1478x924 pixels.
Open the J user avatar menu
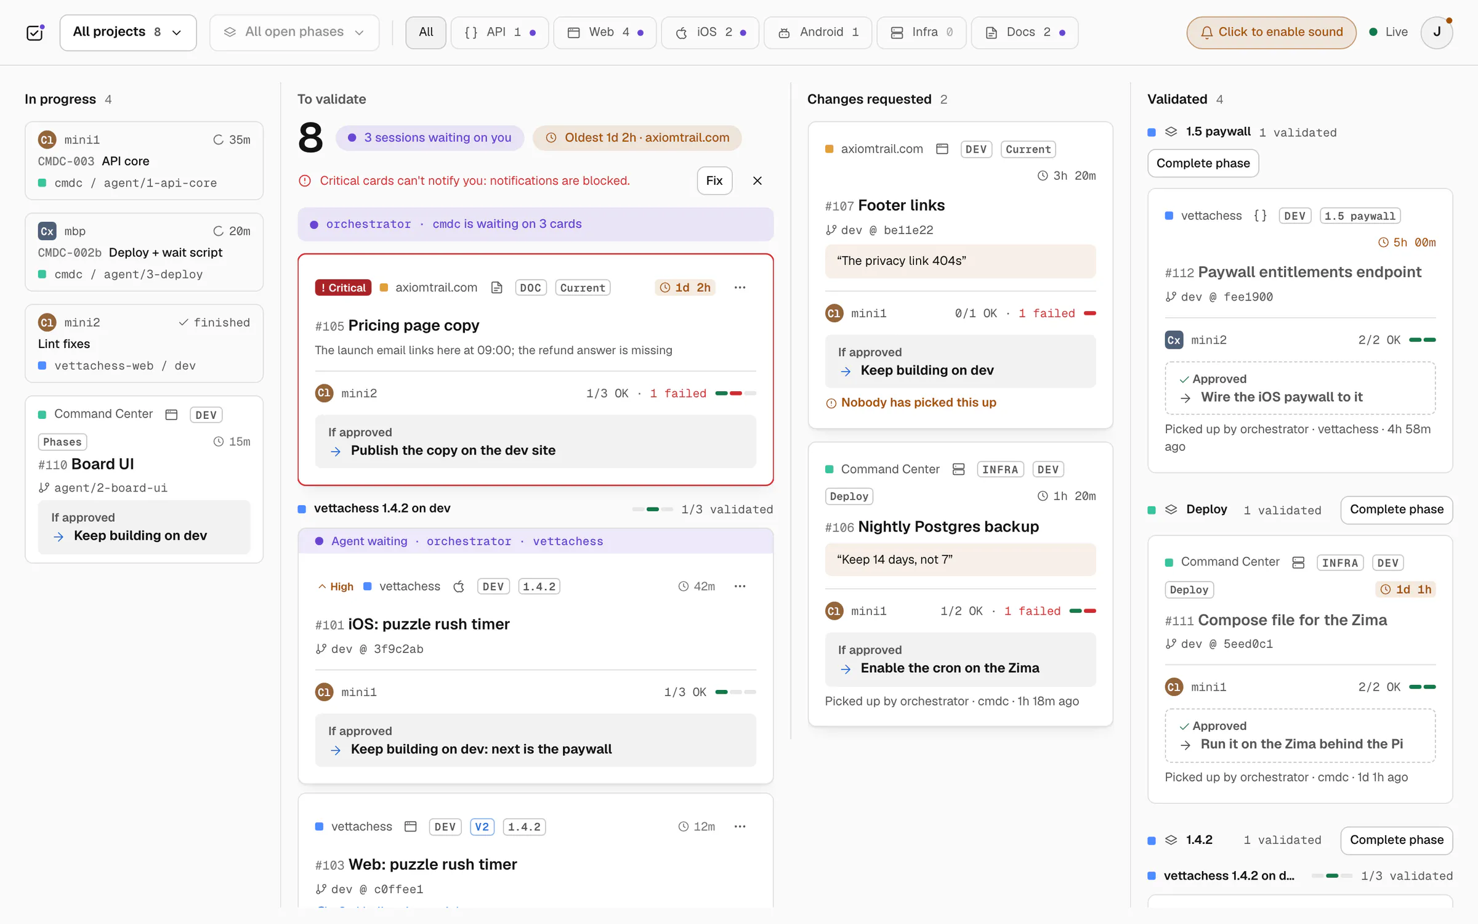1437,32
